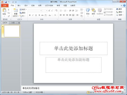127x95 pixels.
Task: Toggle Italic formatting
Action: click(33, 15)
